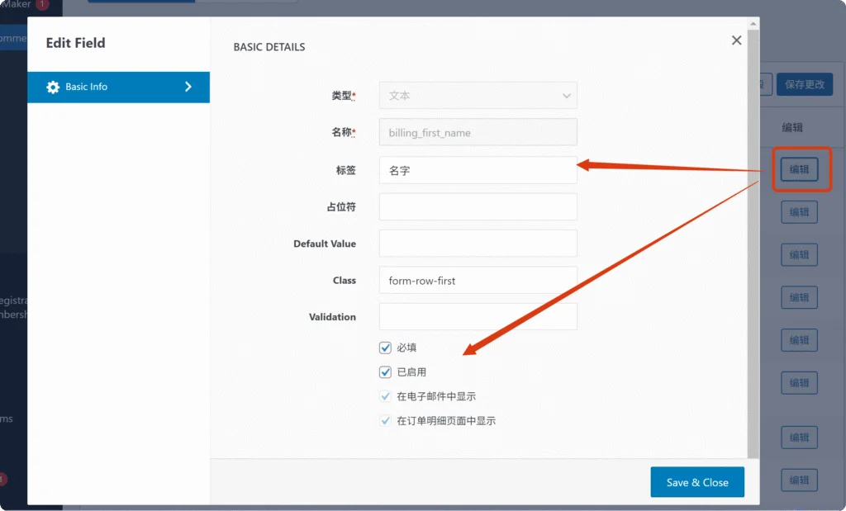Click the dialog's vertical scrollbar

pos(752,248)
